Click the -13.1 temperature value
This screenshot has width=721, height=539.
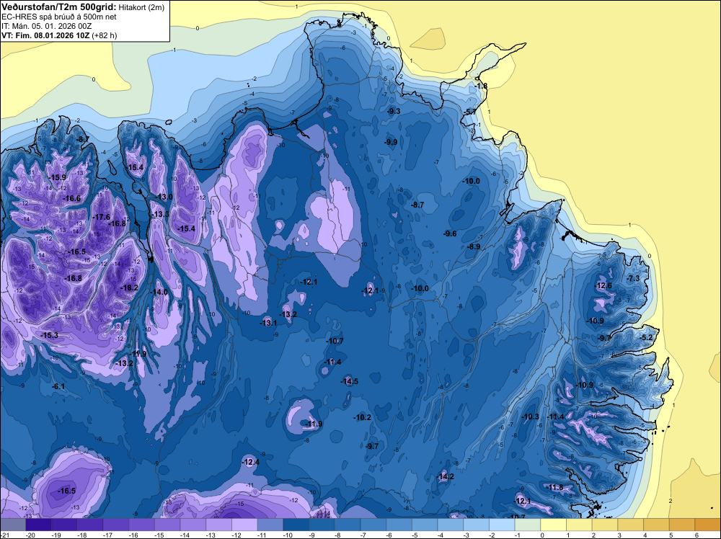(x=268, y=323)
